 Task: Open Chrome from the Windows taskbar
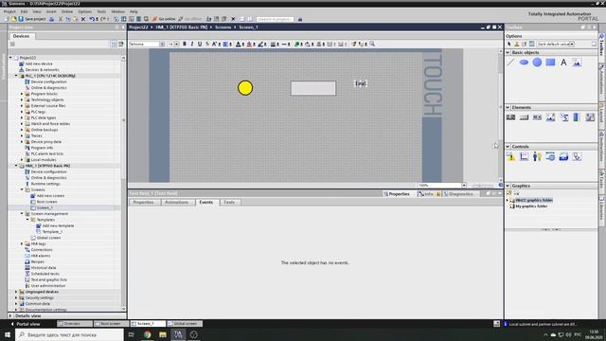tap(148, 334)
